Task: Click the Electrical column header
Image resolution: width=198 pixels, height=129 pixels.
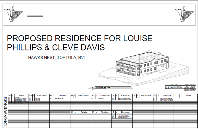Action: [x=125, y=96]
